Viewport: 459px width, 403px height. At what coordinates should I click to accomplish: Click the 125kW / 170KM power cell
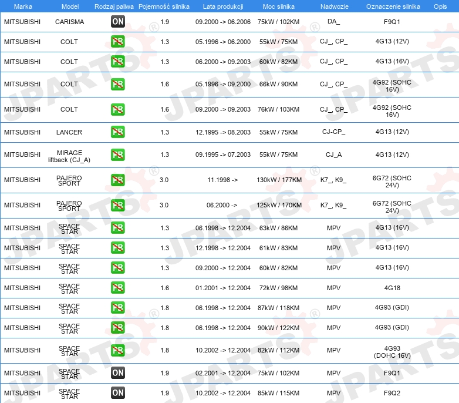pyautogui.click(x=279, y=205)
